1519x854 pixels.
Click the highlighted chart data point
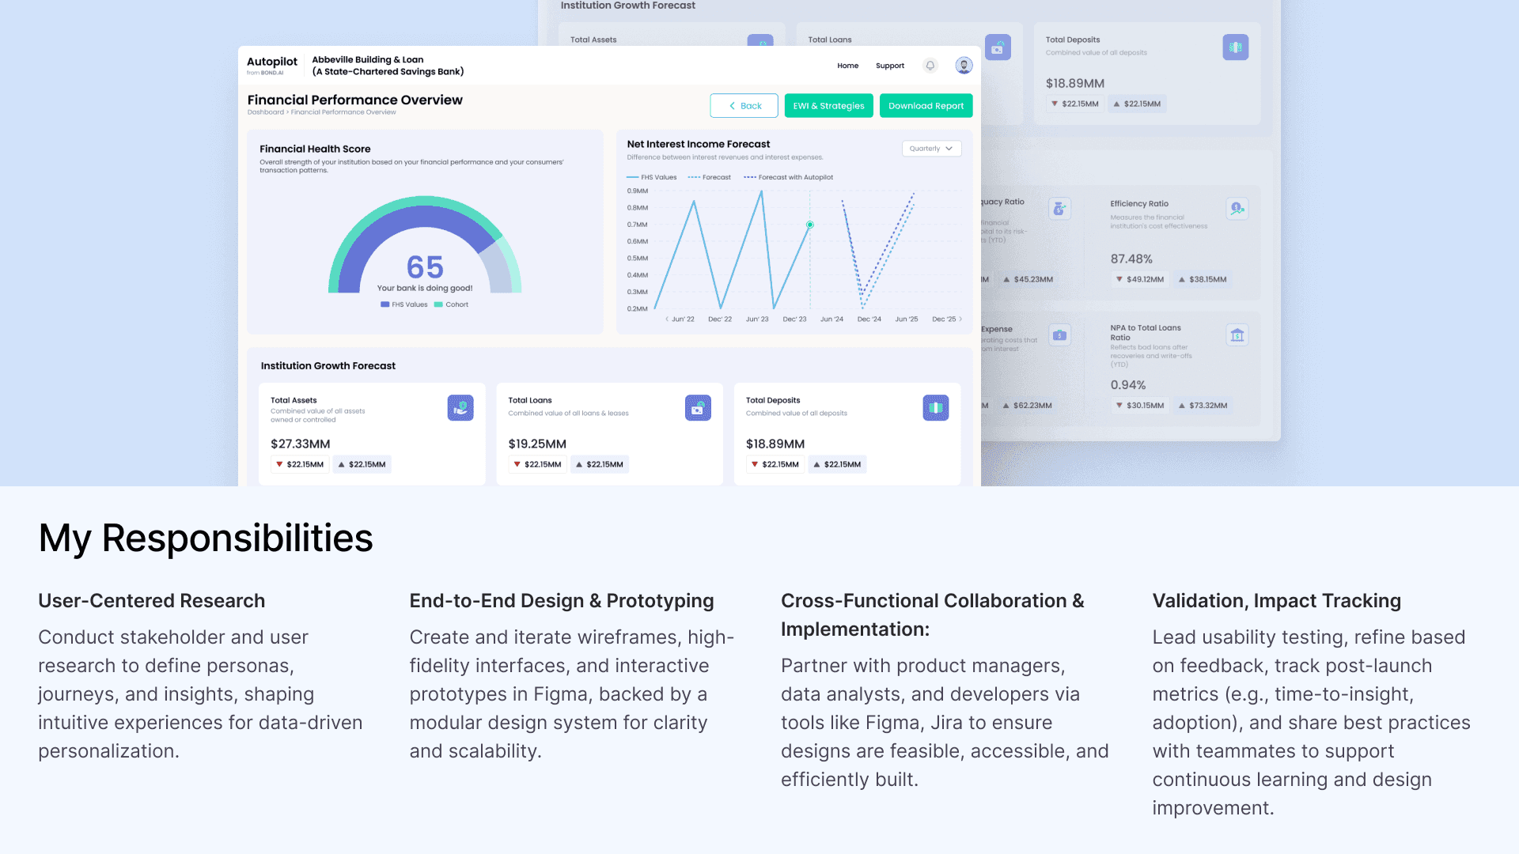[x=809, y=225]
